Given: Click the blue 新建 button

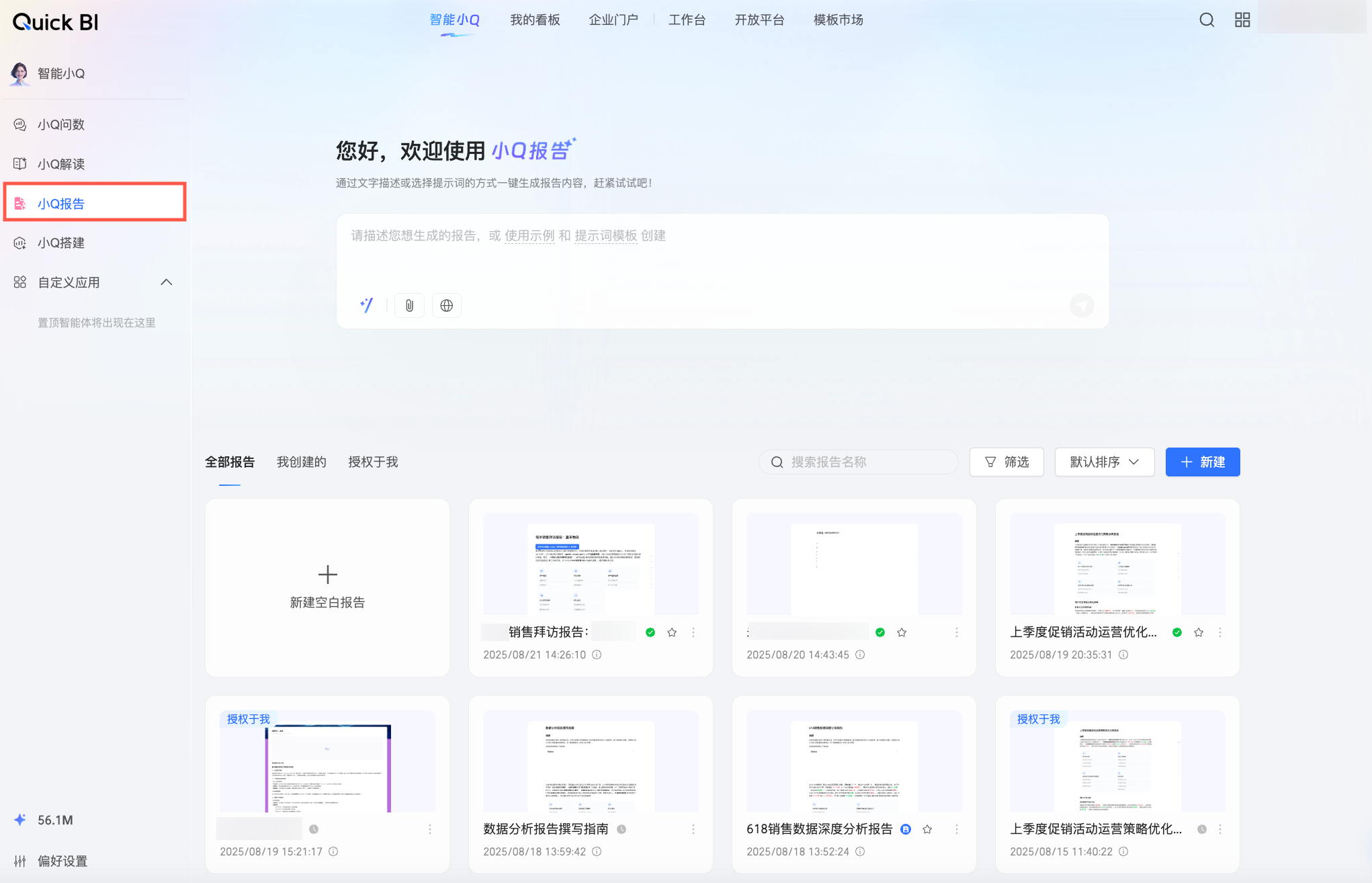Looking at the screenshot, I should pyautogui.click(x=1203, y=462).
